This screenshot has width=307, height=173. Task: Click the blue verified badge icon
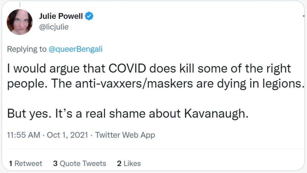(90, 16)
